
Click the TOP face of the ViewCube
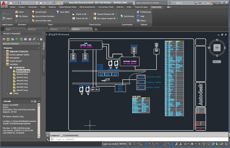217,48
